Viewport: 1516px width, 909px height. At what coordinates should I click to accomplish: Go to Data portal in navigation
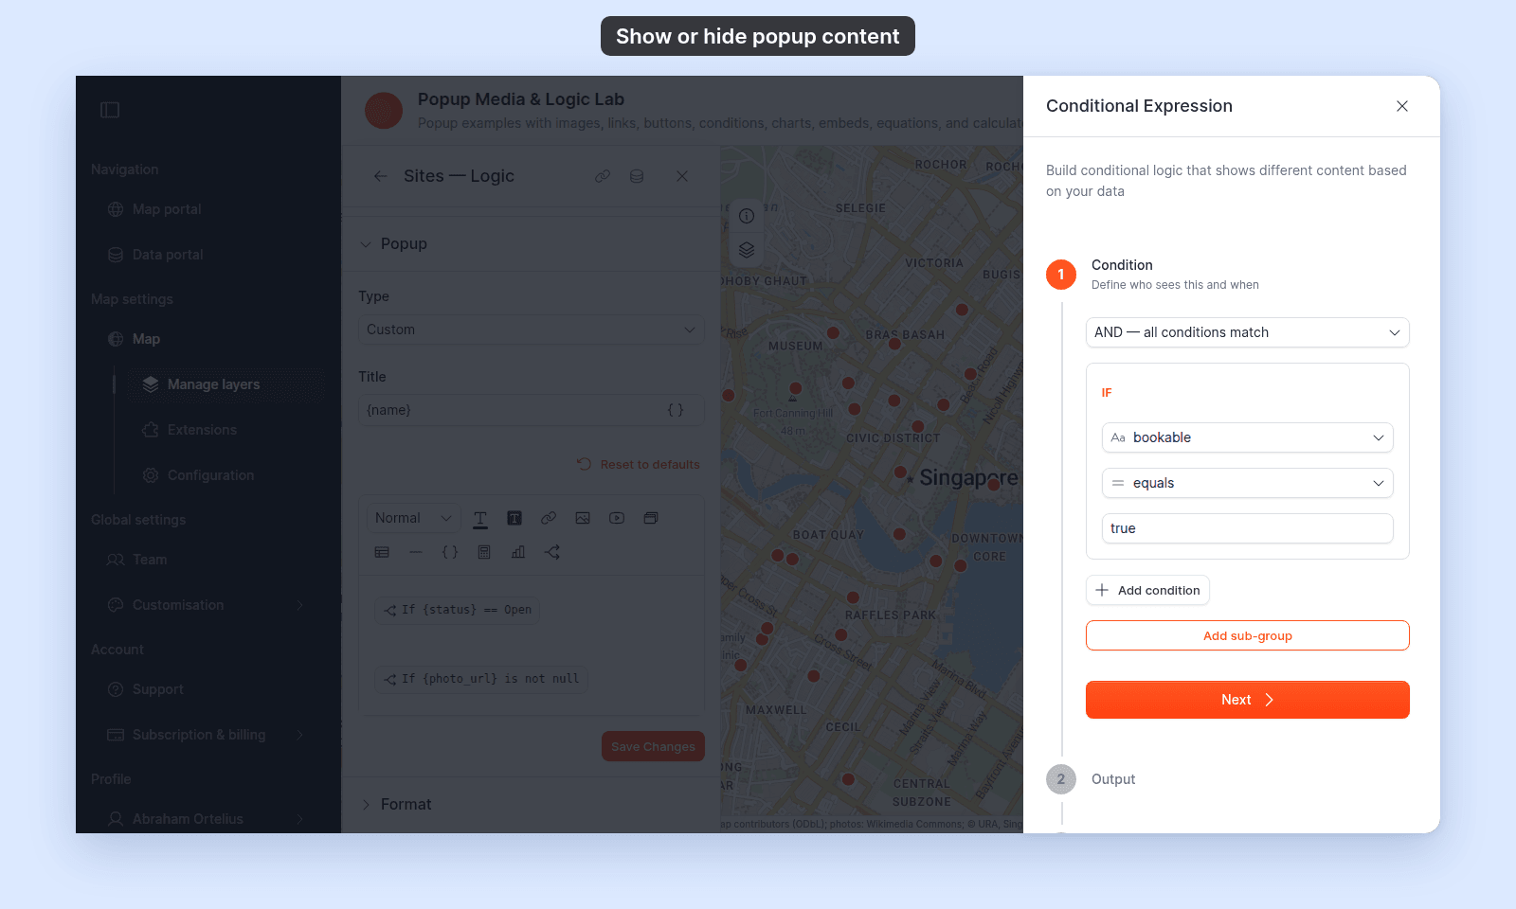(167, 255)
